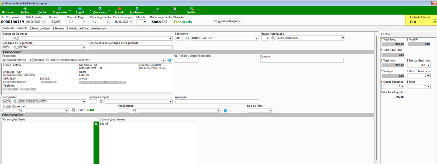Click the Fechada Manual checkbox icon

tap(435, 22)
